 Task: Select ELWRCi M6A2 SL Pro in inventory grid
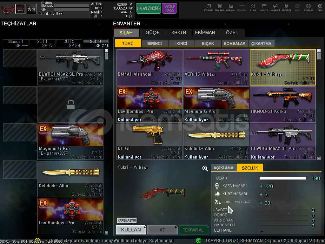click(x=283, y=142)
